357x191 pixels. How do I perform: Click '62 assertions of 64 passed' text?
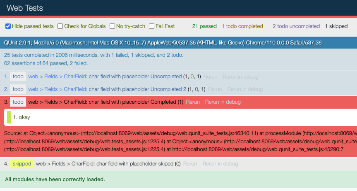pyautogui.click(x=46, y=63)
